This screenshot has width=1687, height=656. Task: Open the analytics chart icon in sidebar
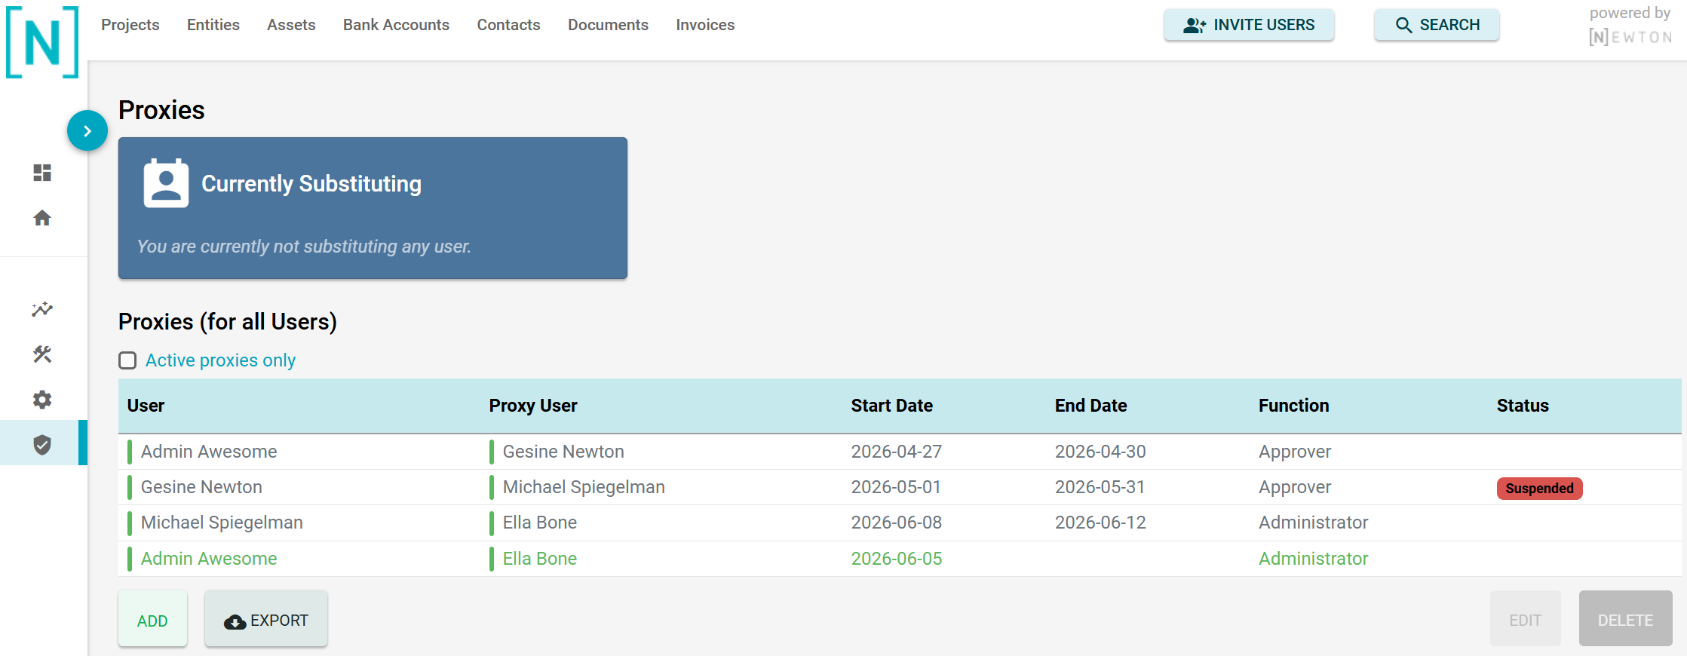(x=42, y=309)
